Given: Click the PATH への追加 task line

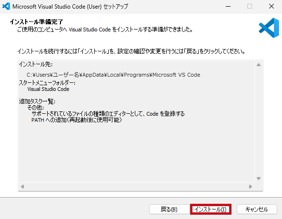Looking at the screenshot, I should click(x=77, y=120).
